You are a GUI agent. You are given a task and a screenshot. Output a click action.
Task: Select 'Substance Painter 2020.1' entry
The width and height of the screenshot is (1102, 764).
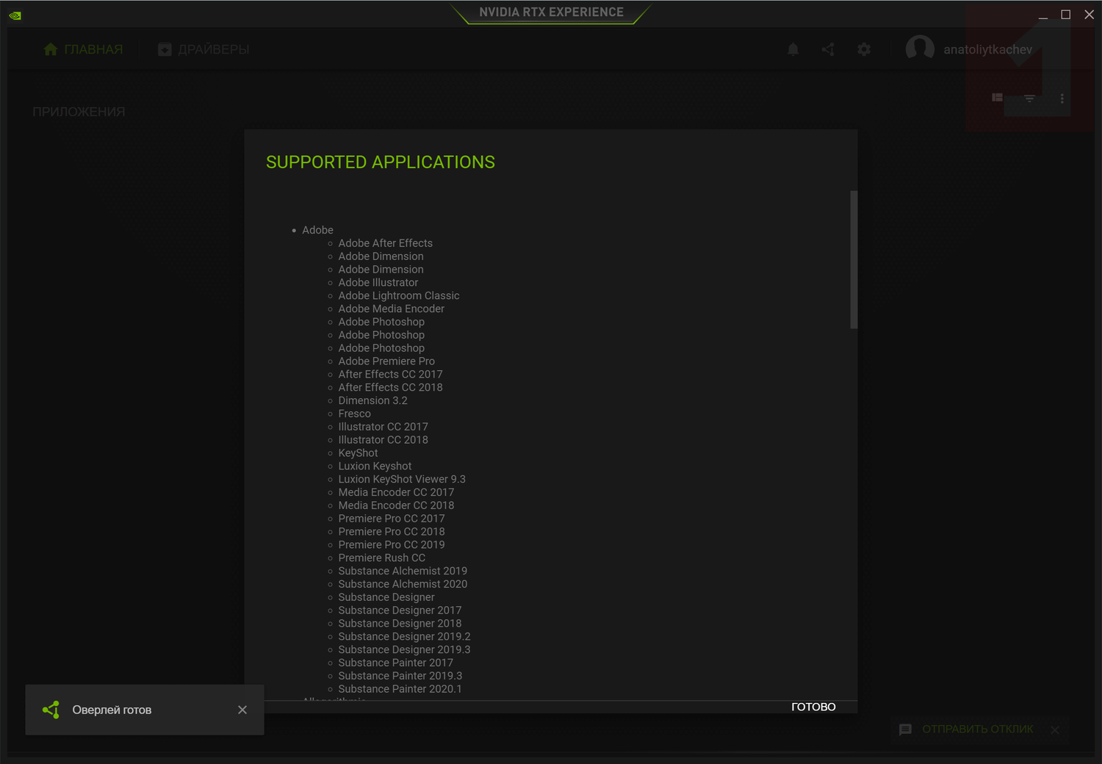pos(400,690)
